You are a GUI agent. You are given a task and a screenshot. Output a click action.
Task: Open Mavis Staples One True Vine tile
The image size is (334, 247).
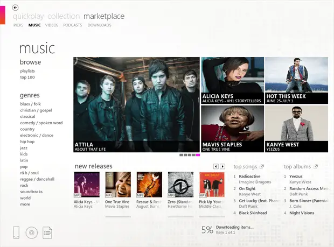232,129
